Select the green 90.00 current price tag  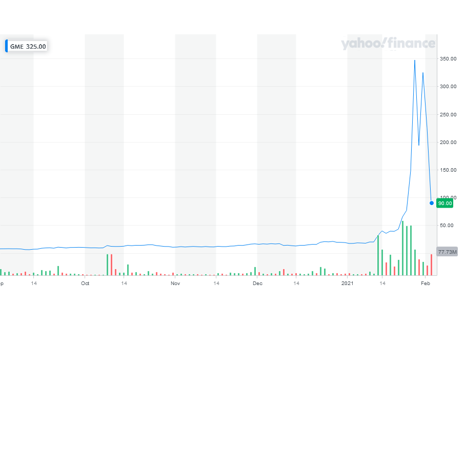[445, 203]
